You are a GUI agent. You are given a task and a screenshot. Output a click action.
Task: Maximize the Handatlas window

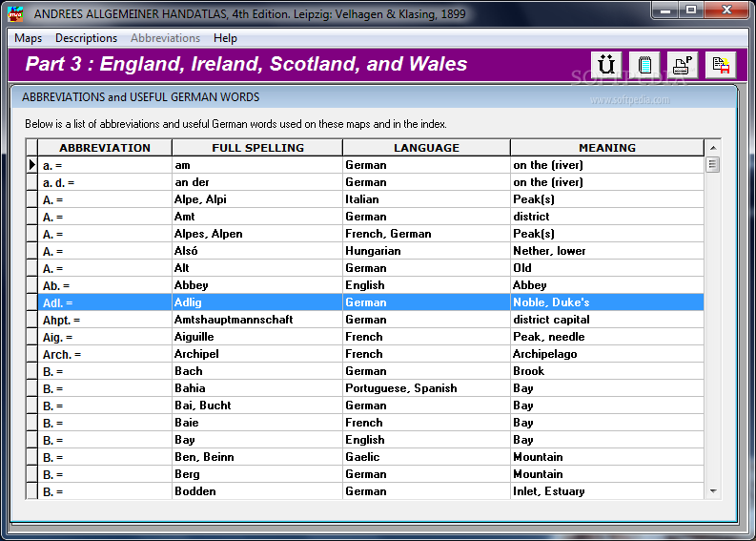691,10
